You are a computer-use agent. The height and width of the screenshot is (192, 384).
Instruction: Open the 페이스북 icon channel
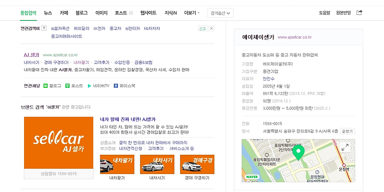click(x=116, y=86)
